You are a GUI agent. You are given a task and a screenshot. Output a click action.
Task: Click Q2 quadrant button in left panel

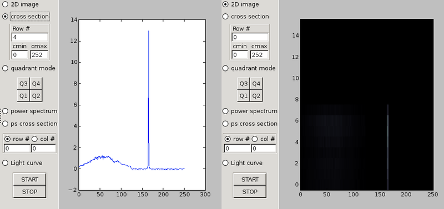tap(36, 95)
